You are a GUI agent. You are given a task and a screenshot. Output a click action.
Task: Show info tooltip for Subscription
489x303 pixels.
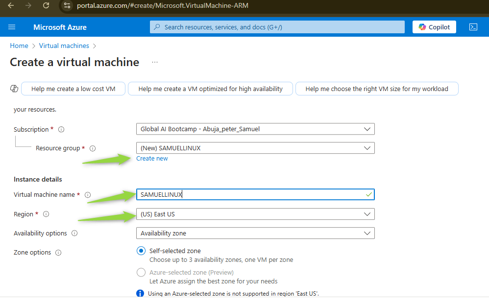(61, 130)
